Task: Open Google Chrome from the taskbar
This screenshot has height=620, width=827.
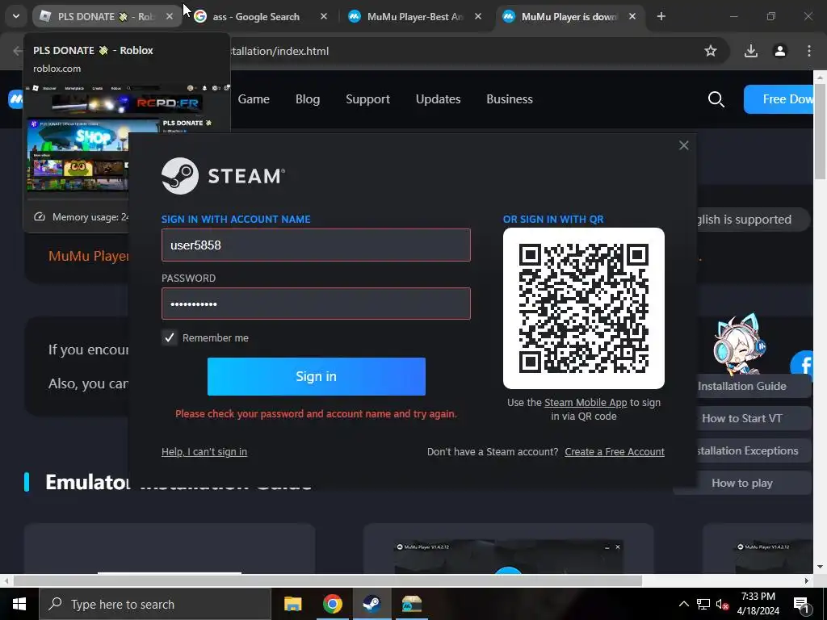Action: click(332, 604)
